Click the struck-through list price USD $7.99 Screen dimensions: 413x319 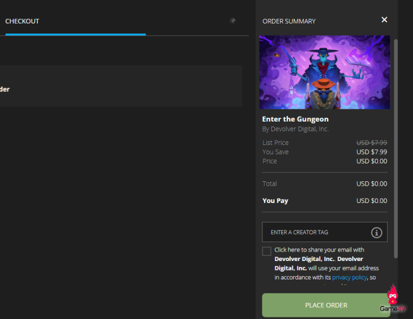pyautogui.click(x=371, y=143)
